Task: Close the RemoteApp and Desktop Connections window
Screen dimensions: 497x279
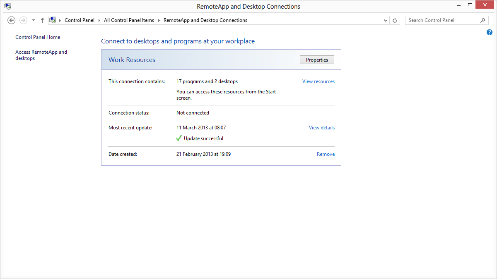Action: (485, 5)
